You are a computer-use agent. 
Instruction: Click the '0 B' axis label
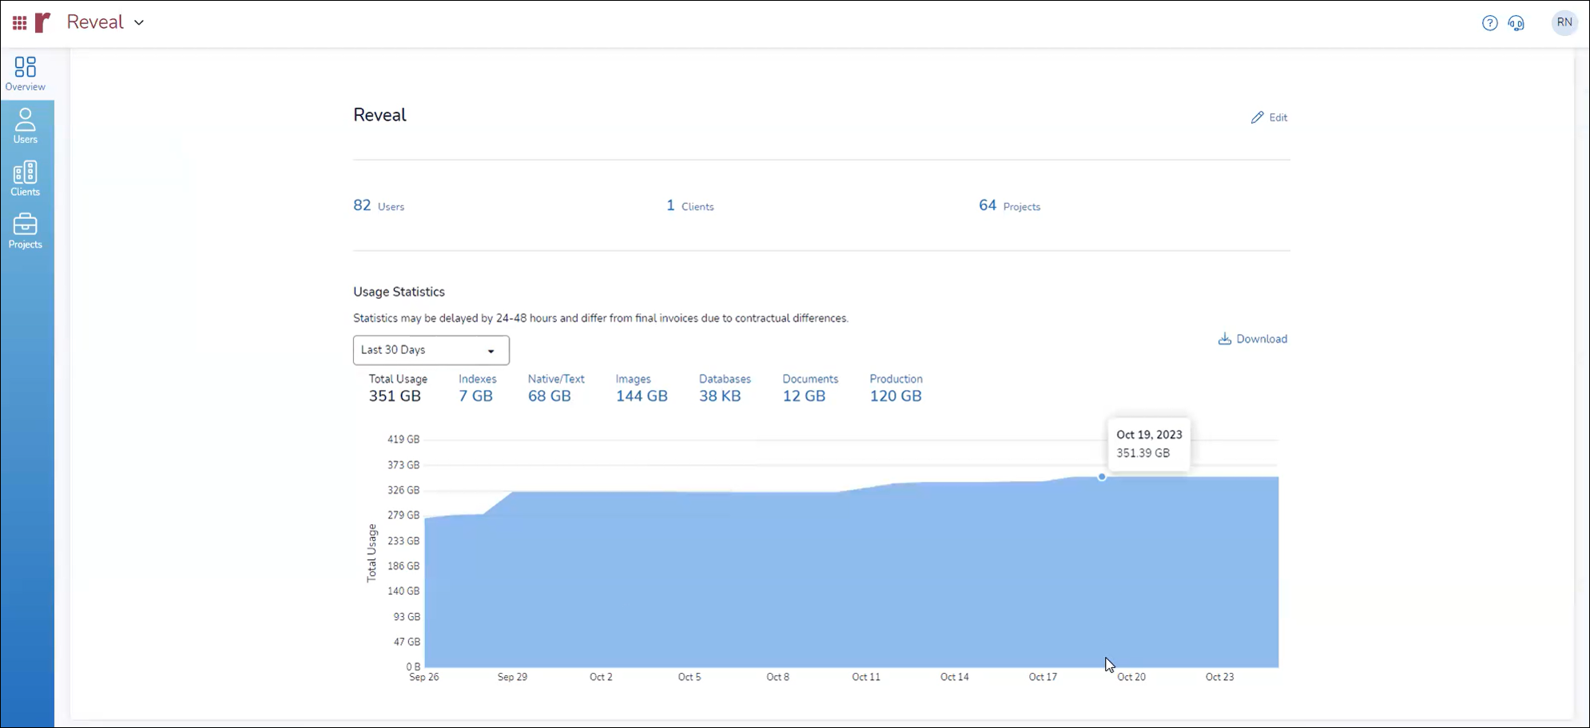tap(412, 666)
